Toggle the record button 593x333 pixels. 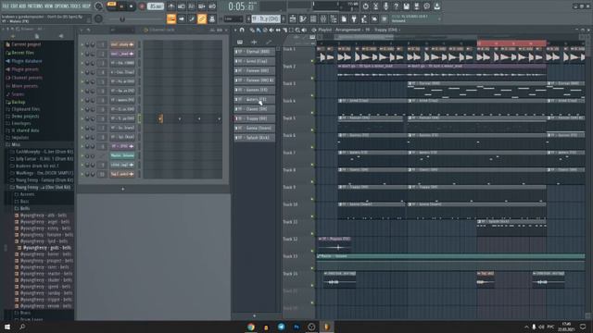[142, 6]
